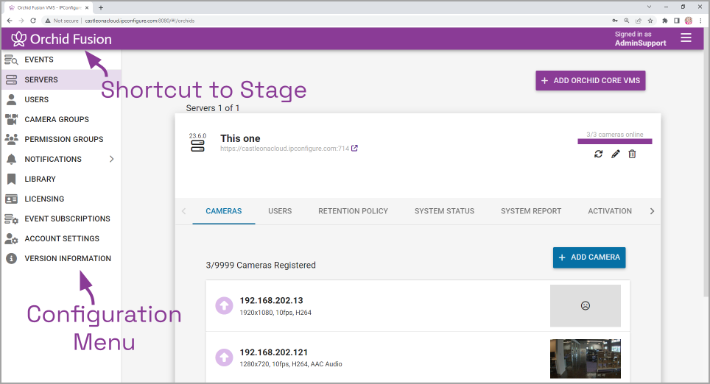The image size is (710, 384).
Task: Open the System Report tab
Action: point(531,211)
